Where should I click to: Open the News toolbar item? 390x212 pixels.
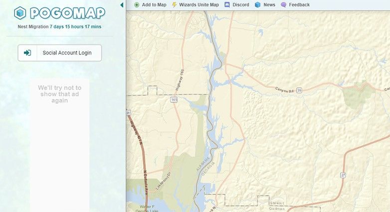[x=265, y=4]
